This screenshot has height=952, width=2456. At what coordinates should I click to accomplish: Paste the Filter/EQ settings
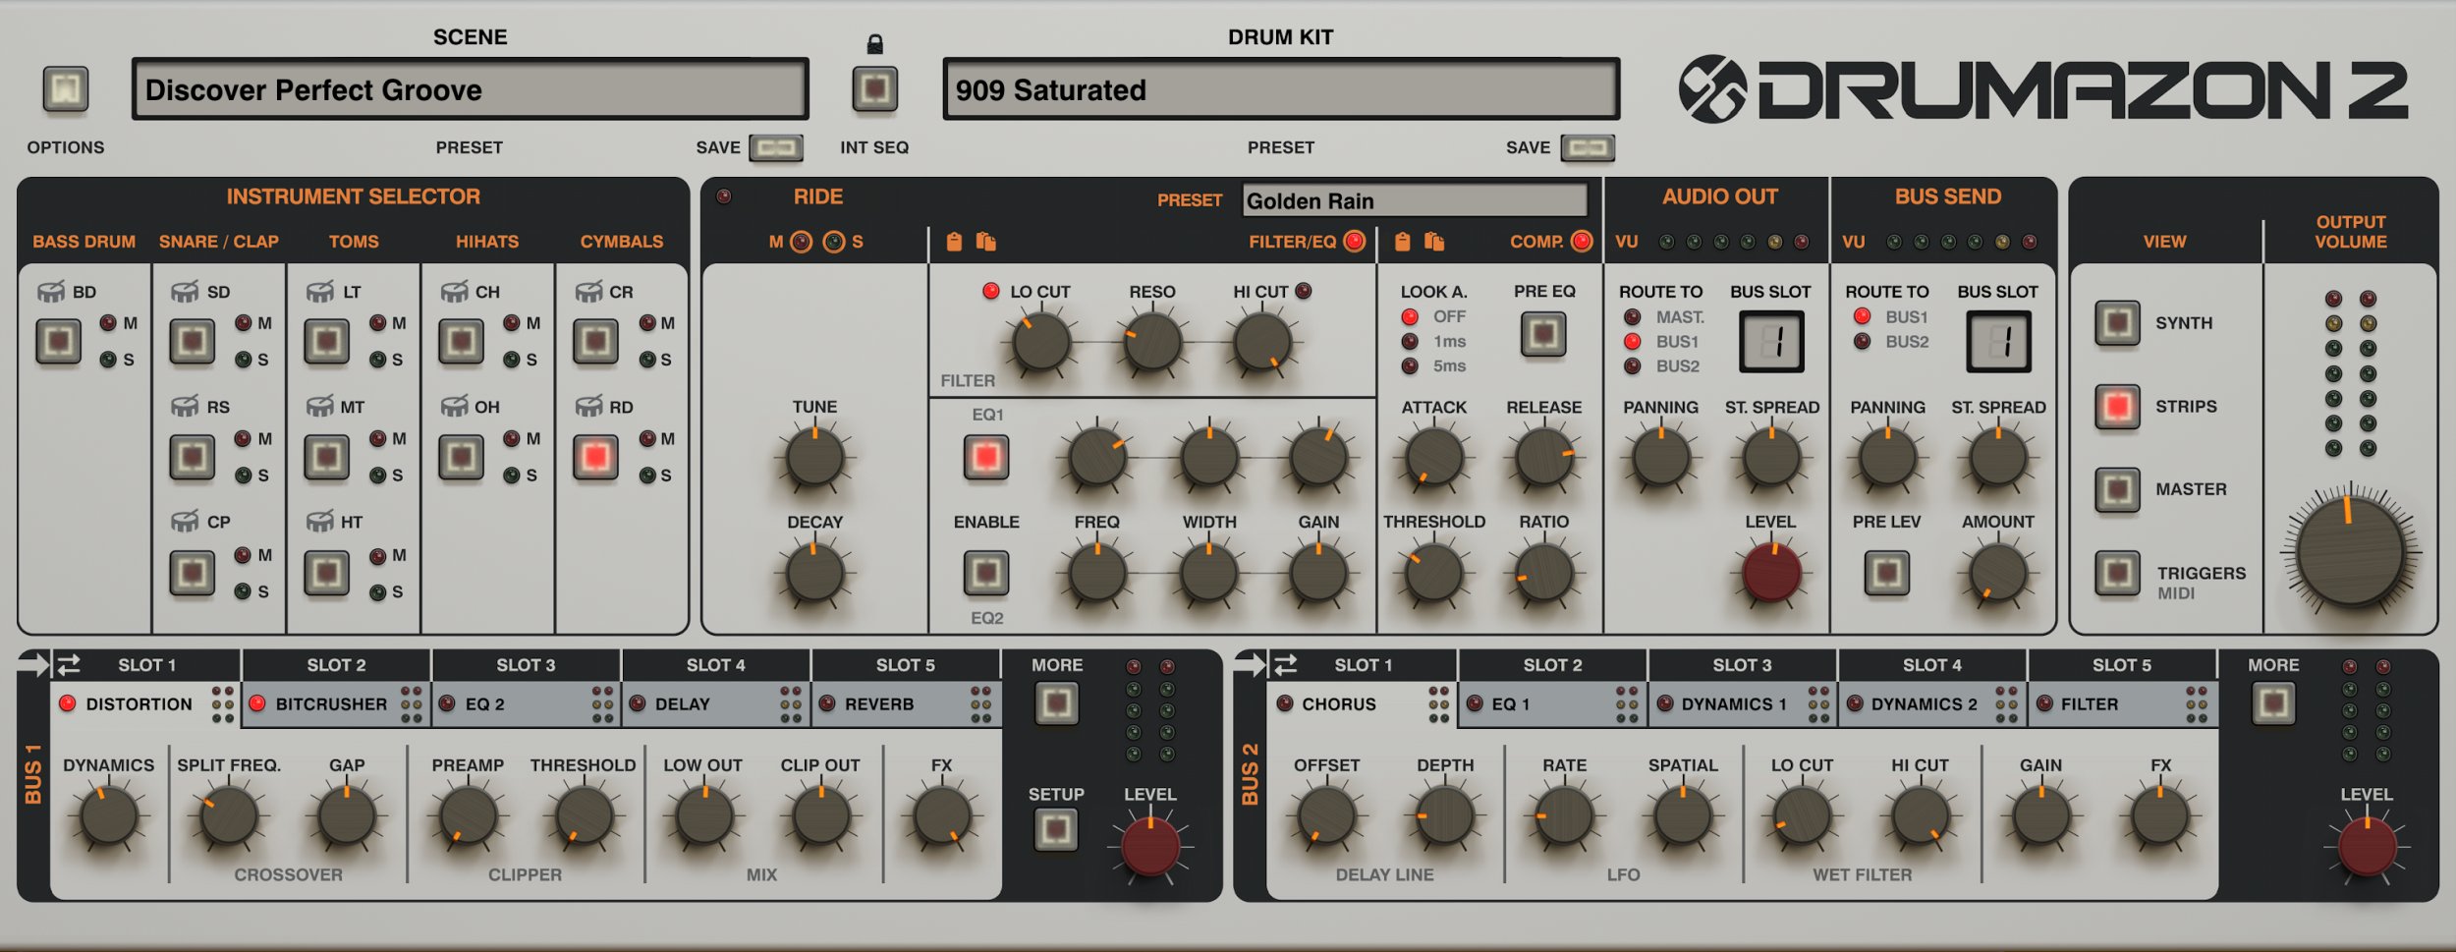click(985, 242)
